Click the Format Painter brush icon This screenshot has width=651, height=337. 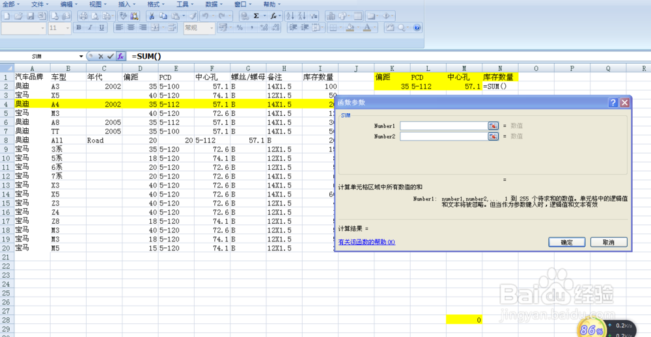coord(193,16)
